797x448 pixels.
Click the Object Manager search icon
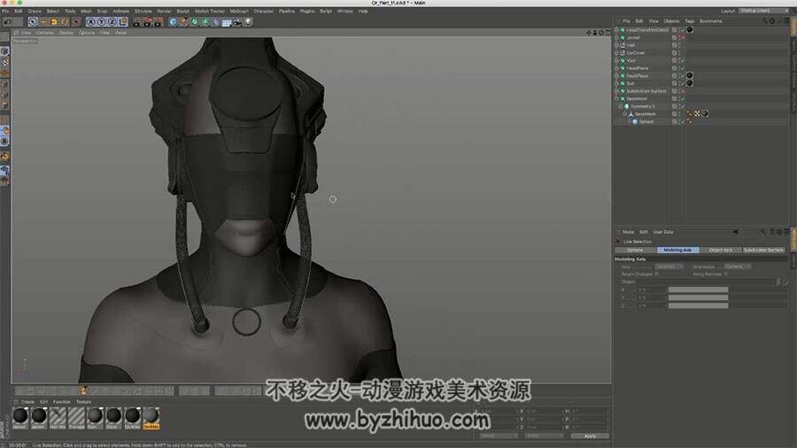(764, 21)
